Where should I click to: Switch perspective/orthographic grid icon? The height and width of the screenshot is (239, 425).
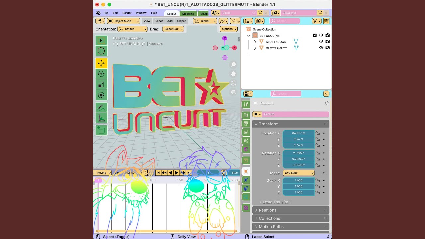click(233, 92)
